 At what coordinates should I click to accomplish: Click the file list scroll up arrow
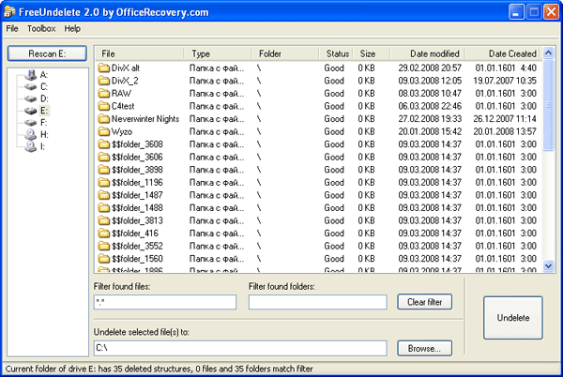click(548, 53)
